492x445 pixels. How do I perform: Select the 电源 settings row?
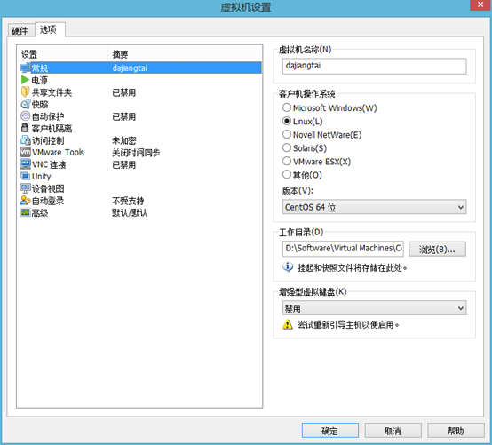click(139, 80)
